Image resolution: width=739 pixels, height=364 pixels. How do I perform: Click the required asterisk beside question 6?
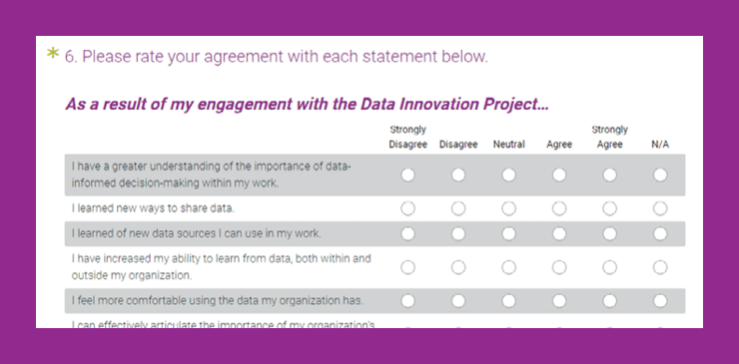coord(52,54)
